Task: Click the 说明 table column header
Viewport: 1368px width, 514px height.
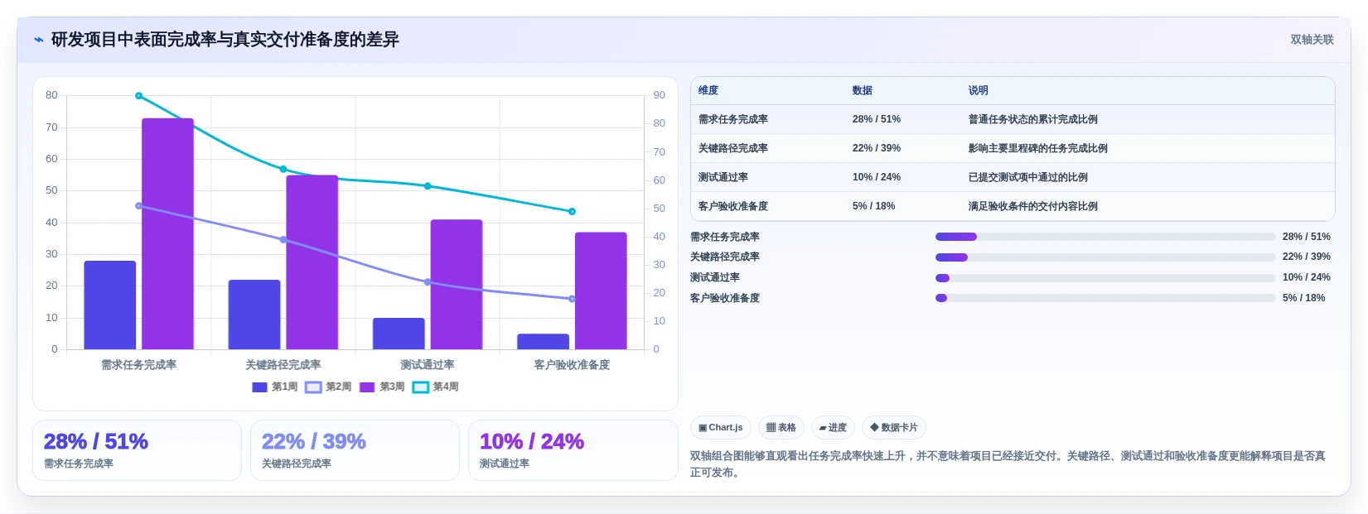Action: (979, 90)
